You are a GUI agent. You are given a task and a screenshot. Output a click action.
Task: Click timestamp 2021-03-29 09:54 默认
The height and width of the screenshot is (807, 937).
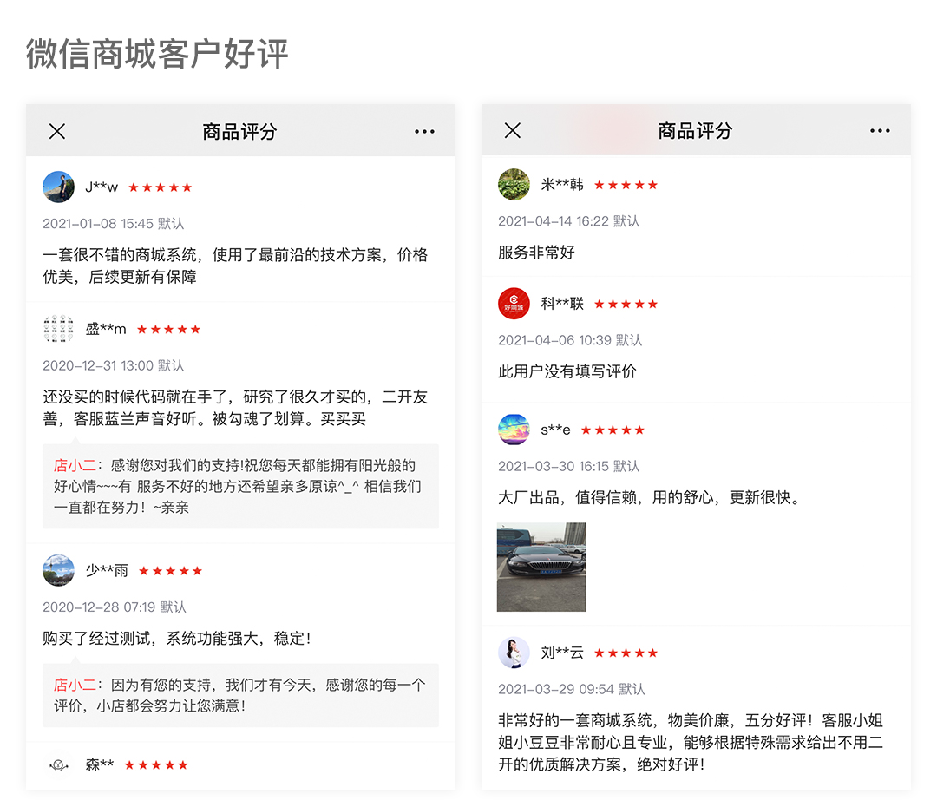coord(571,689)
